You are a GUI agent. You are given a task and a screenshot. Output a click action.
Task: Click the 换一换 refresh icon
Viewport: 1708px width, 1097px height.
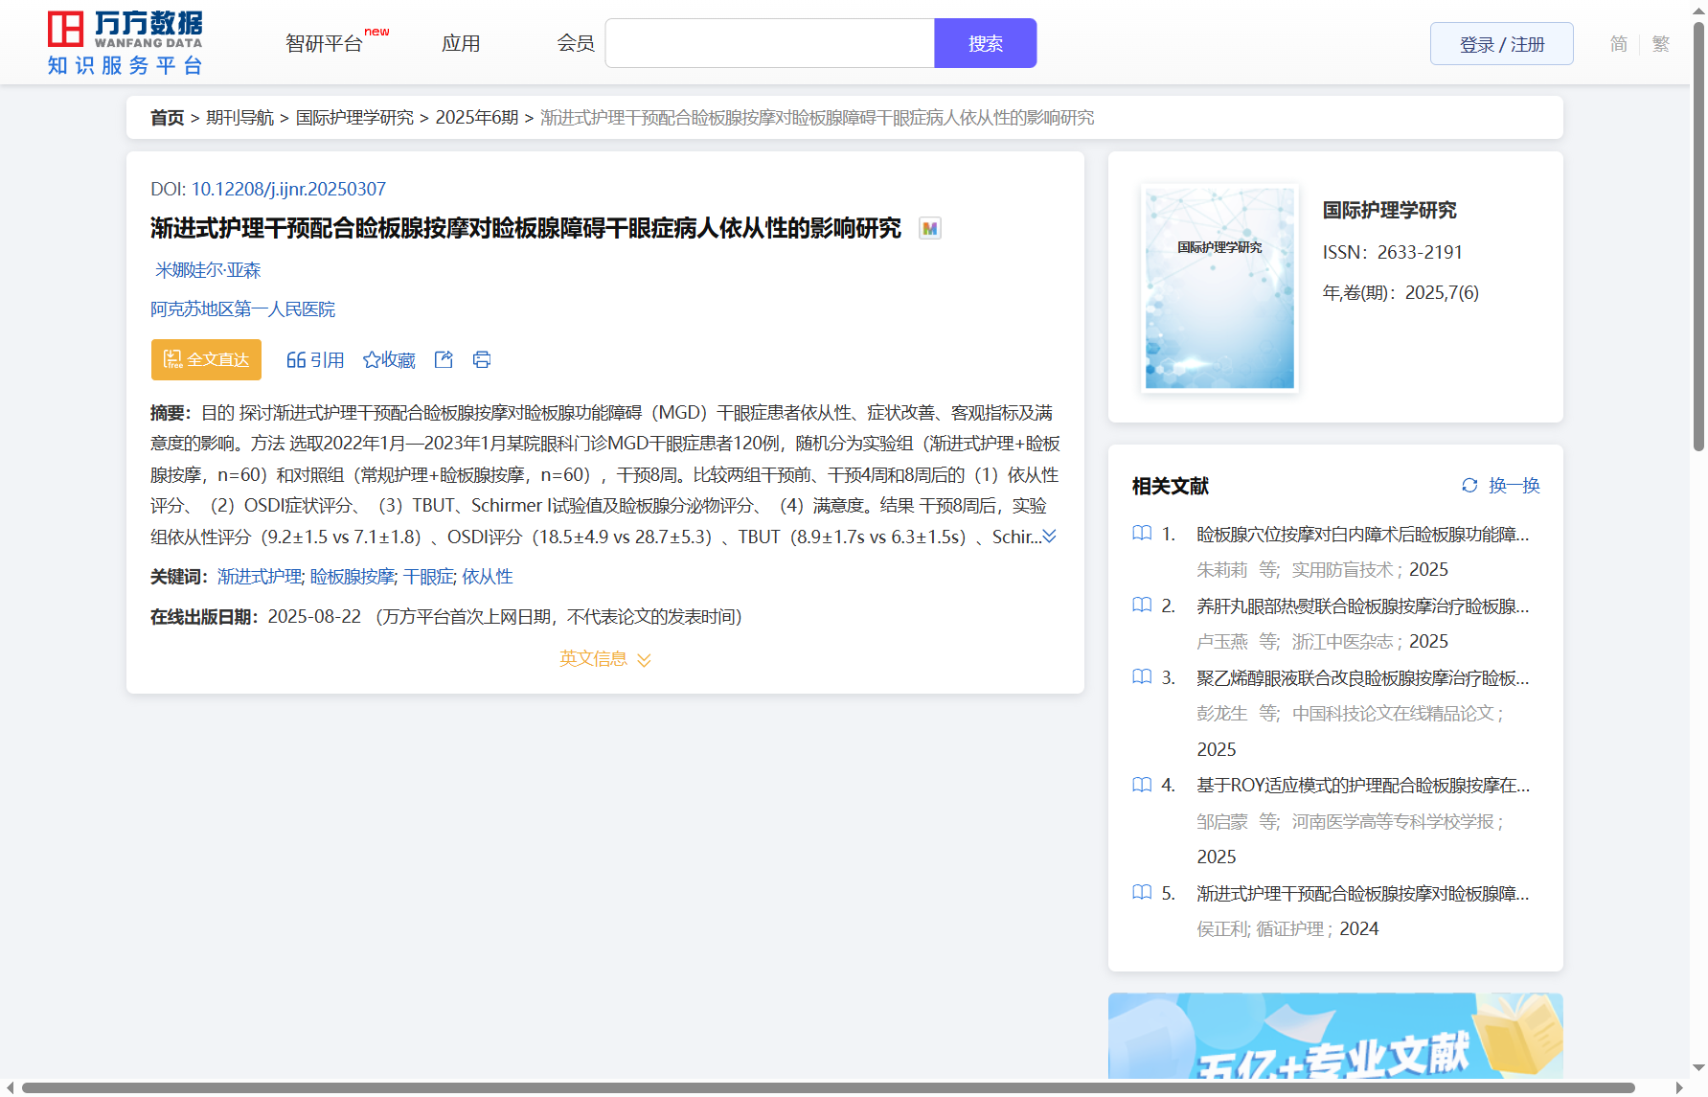(1469, 486)
